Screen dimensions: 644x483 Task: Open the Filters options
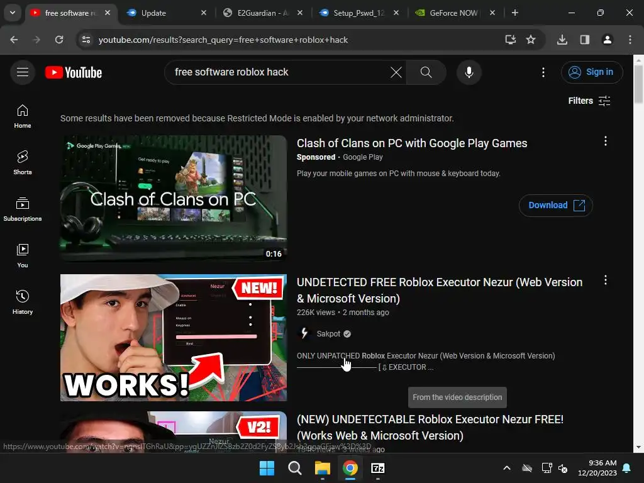click(589, 101)
